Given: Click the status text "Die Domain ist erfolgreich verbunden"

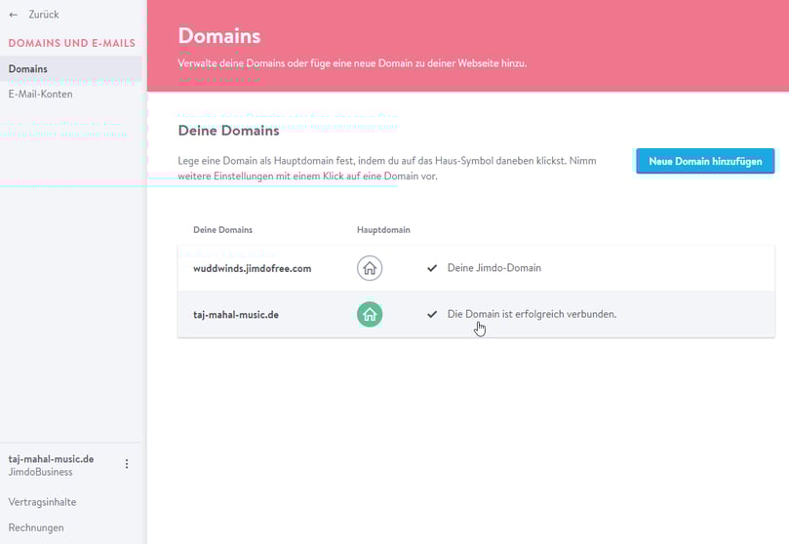Looking at the screenshot, I should (x=532, y=314).
